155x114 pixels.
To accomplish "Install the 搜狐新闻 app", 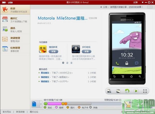I will (53, 51).
